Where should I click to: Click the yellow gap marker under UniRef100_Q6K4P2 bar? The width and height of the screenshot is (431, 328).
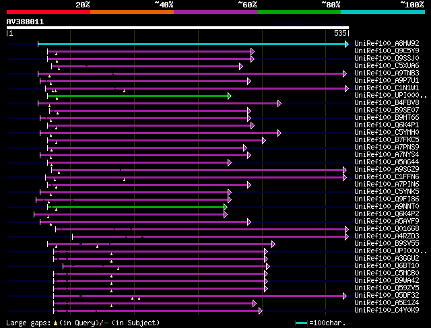48,217
